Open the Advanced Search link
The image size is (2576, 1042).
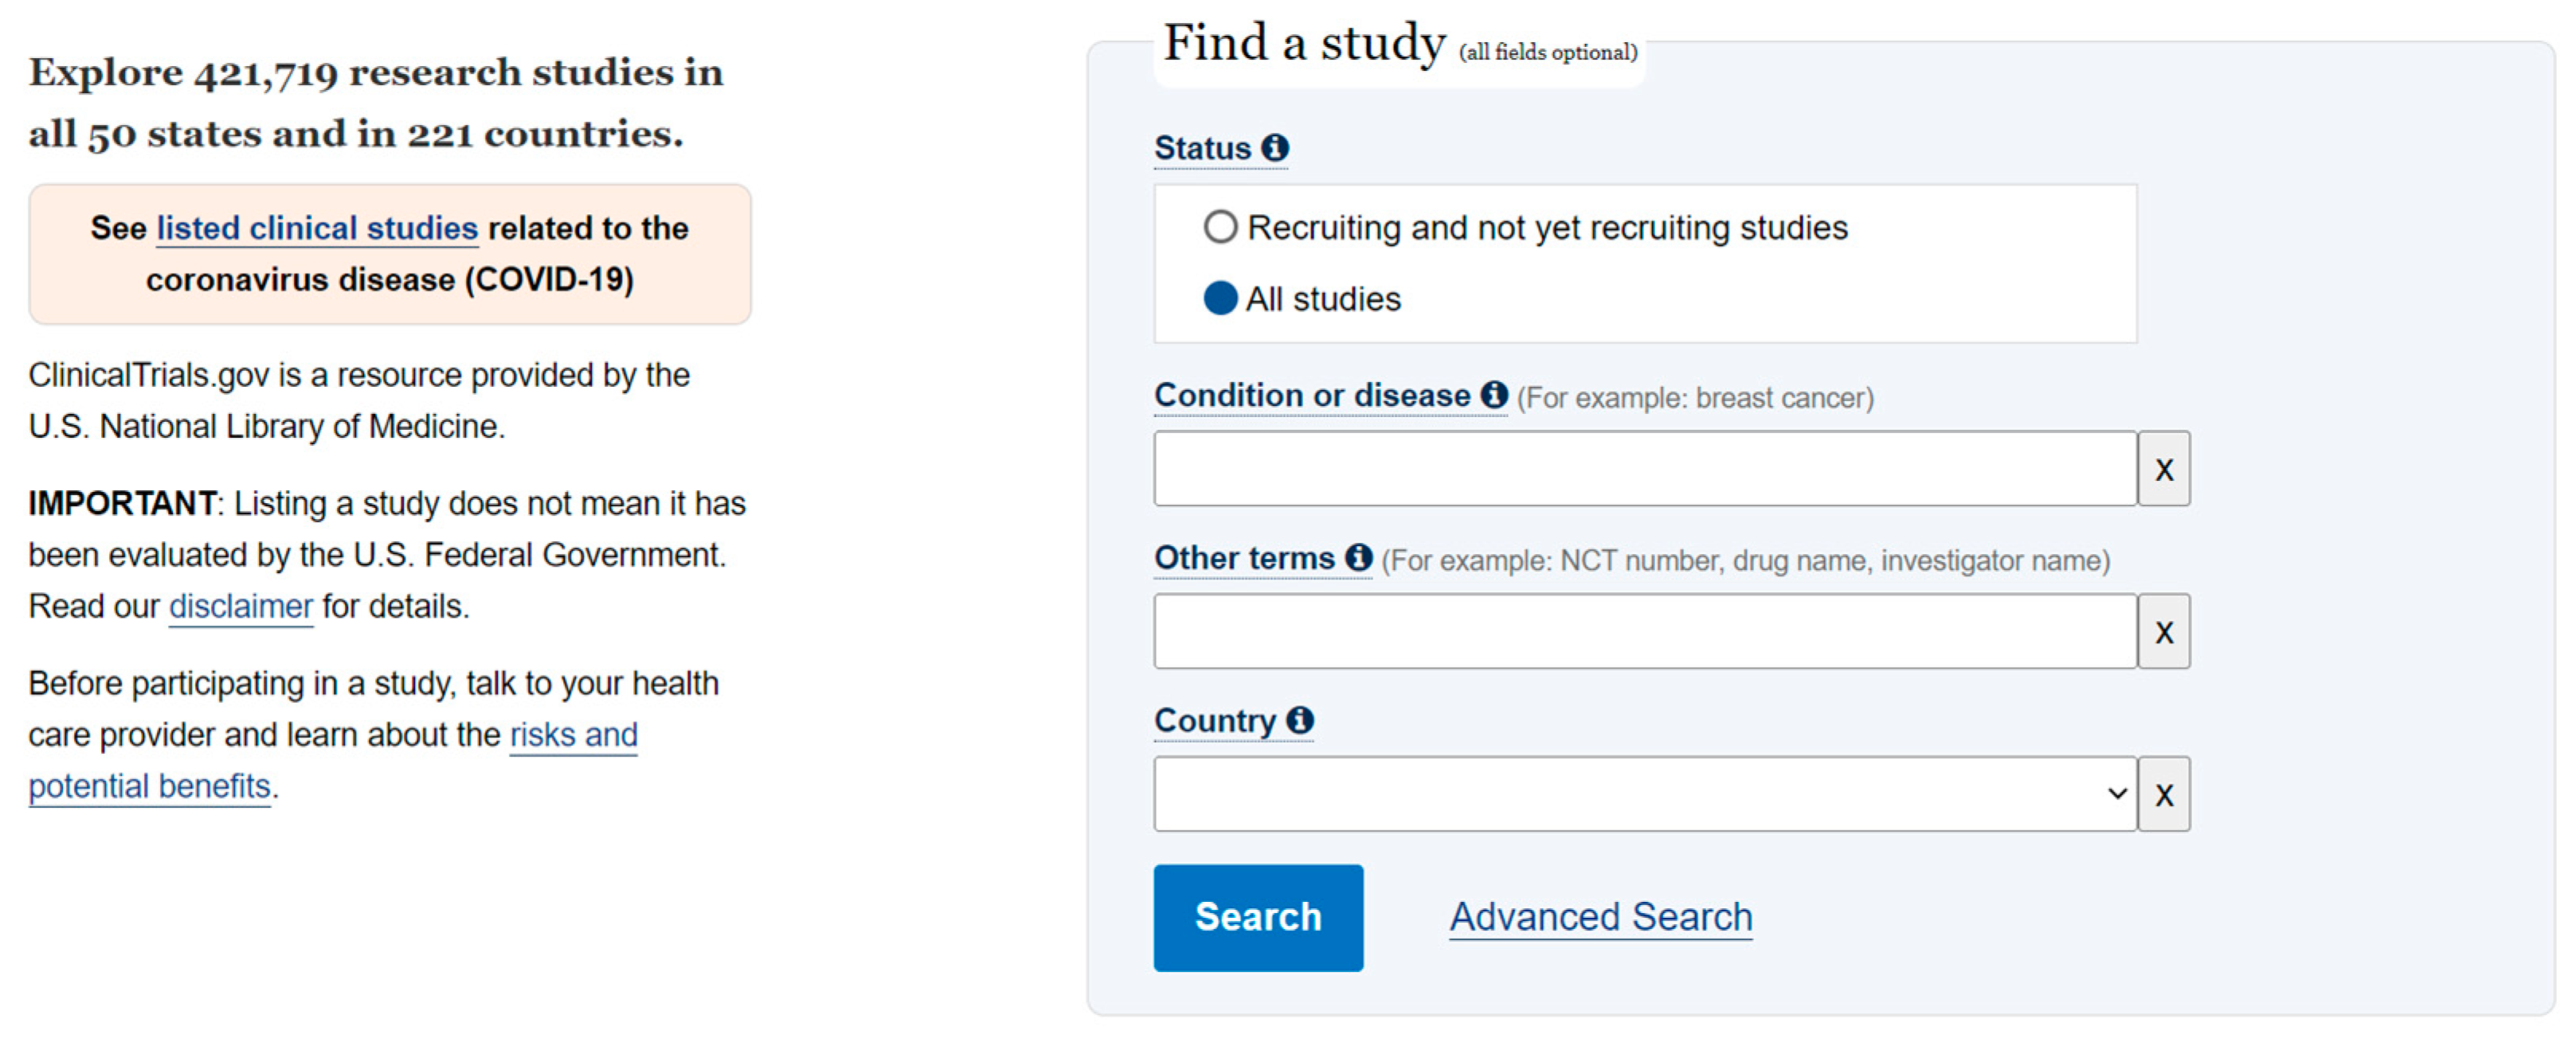coord(1600,917)
